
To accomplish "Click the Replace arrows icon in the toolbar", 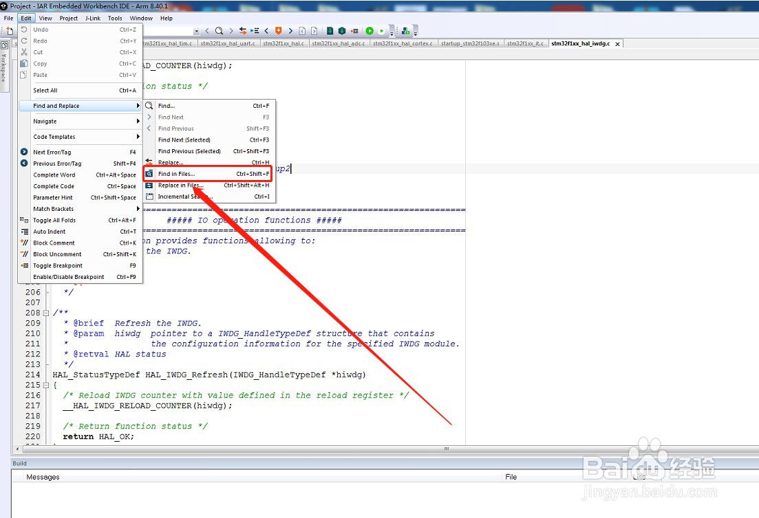I will pos(242,31).
